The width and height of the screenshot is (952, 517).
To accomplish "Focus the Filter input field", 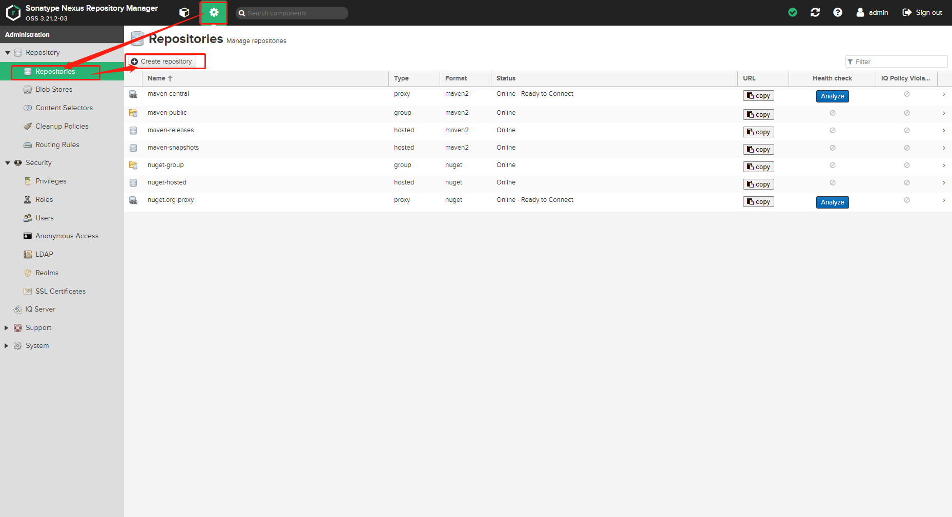I will click(x=896, y=61).
